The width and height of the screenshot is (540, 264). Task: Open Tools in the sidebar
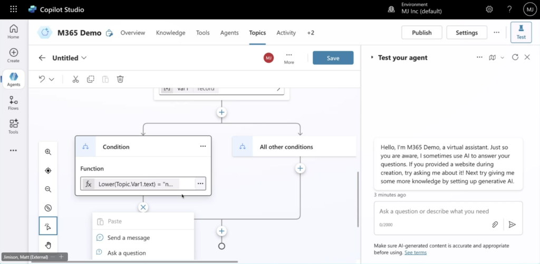[x=13, y=127]
